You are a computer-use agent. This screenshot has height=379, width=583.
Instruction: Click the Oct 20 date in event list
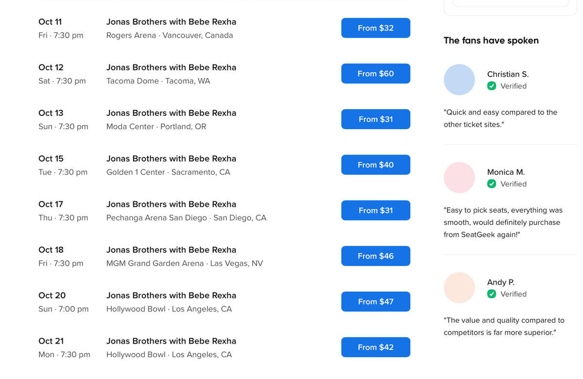(x=52, y=296)
